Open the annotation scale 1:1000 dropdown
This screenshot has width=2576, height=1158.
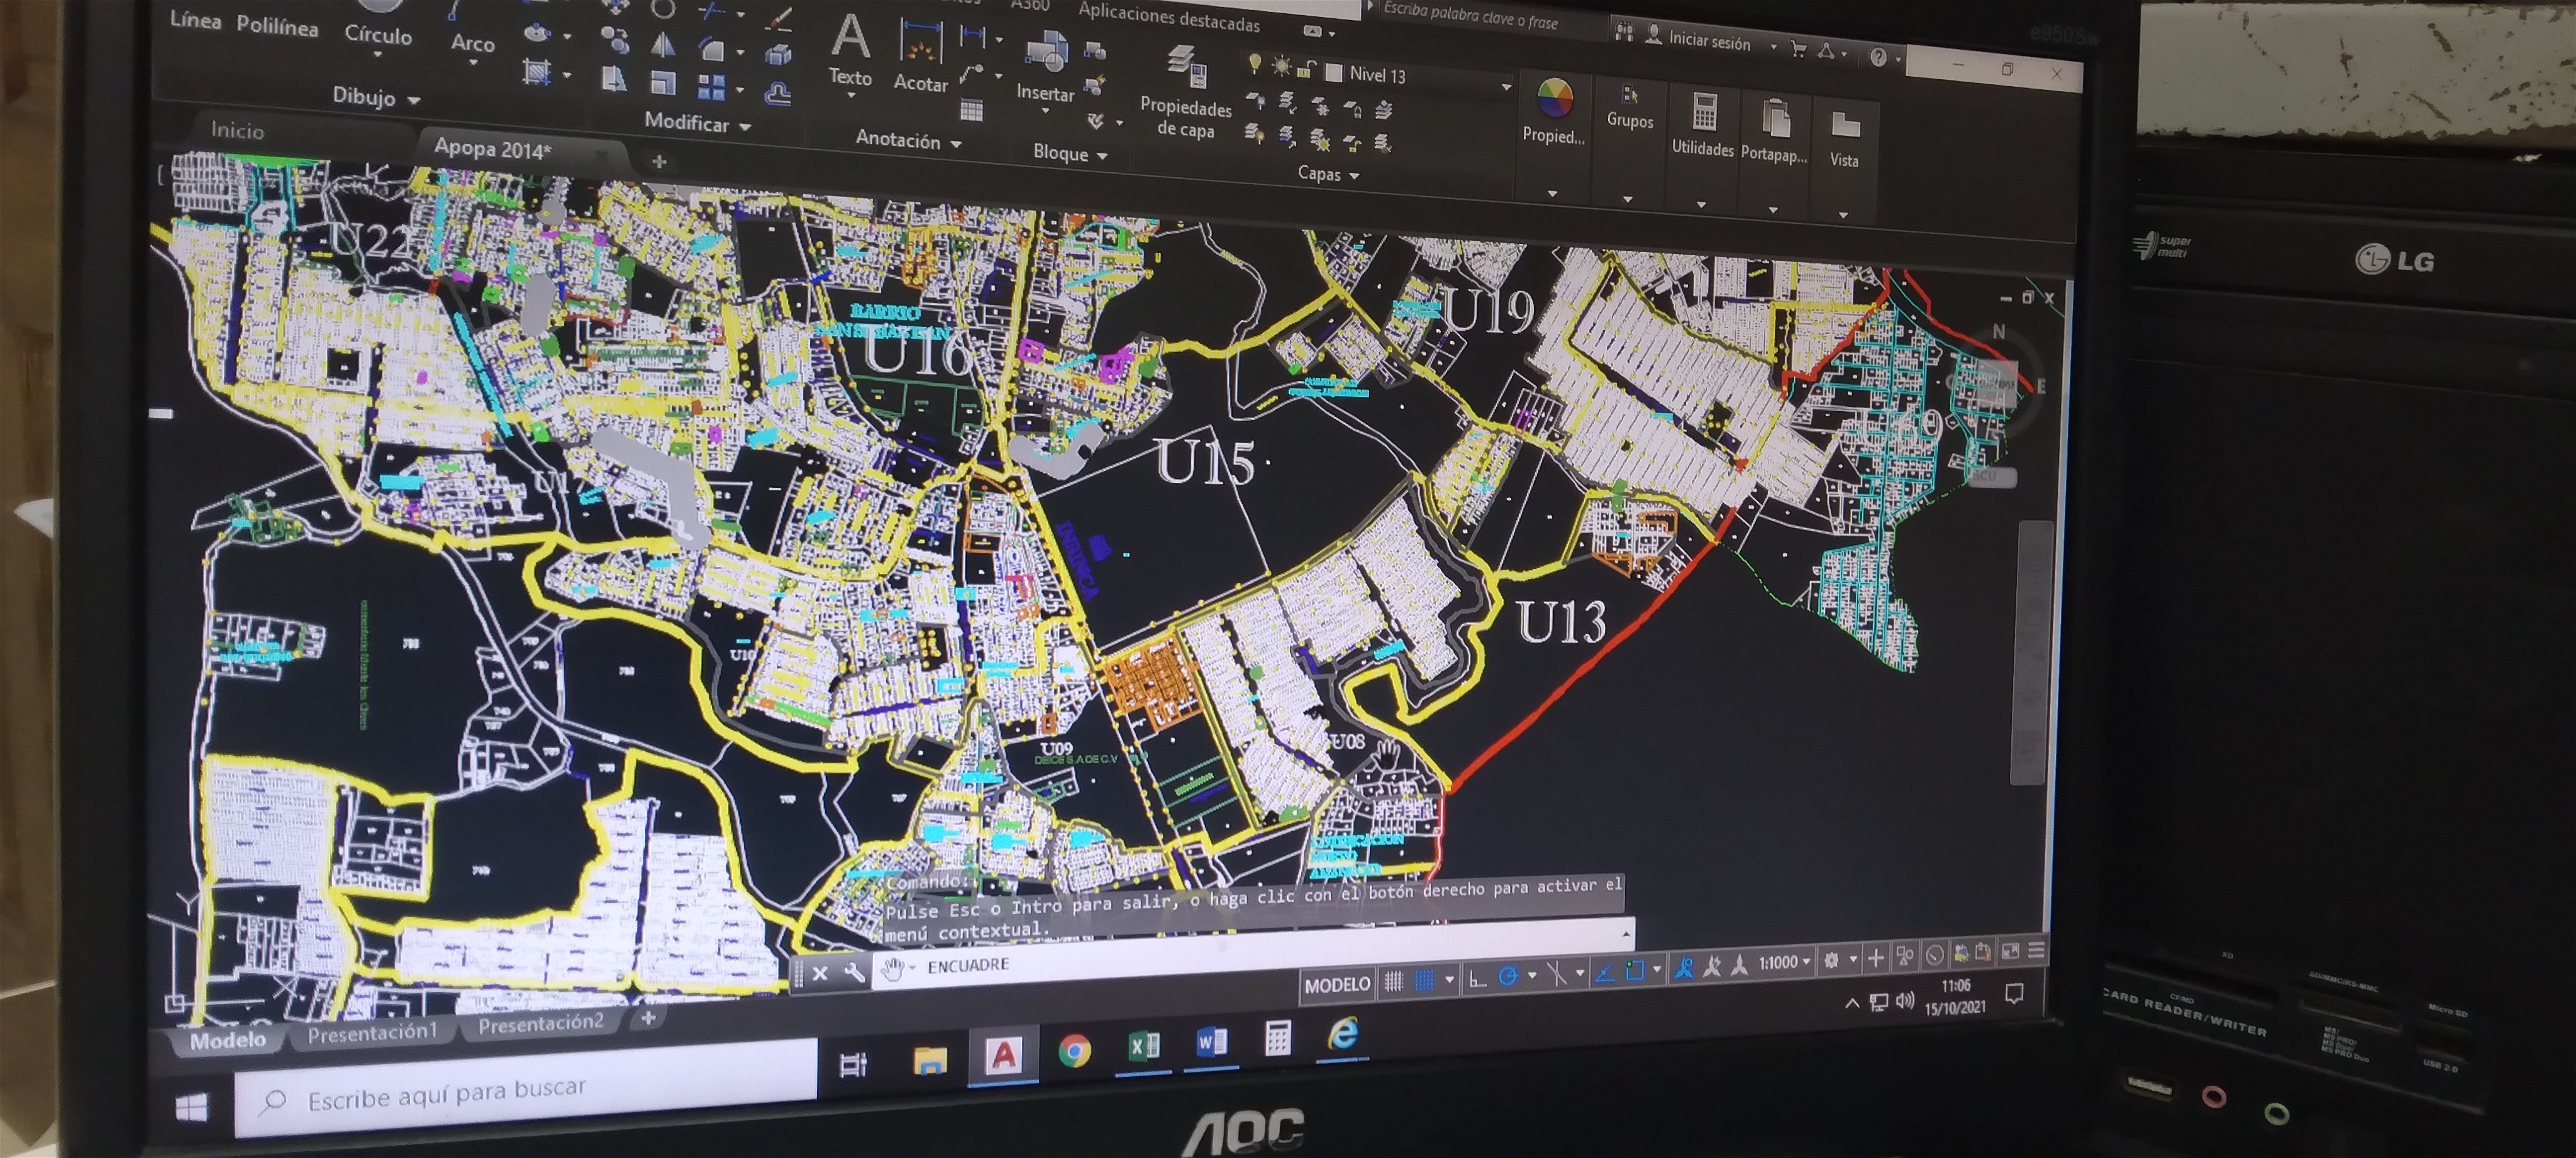[x=1785, y=962]
